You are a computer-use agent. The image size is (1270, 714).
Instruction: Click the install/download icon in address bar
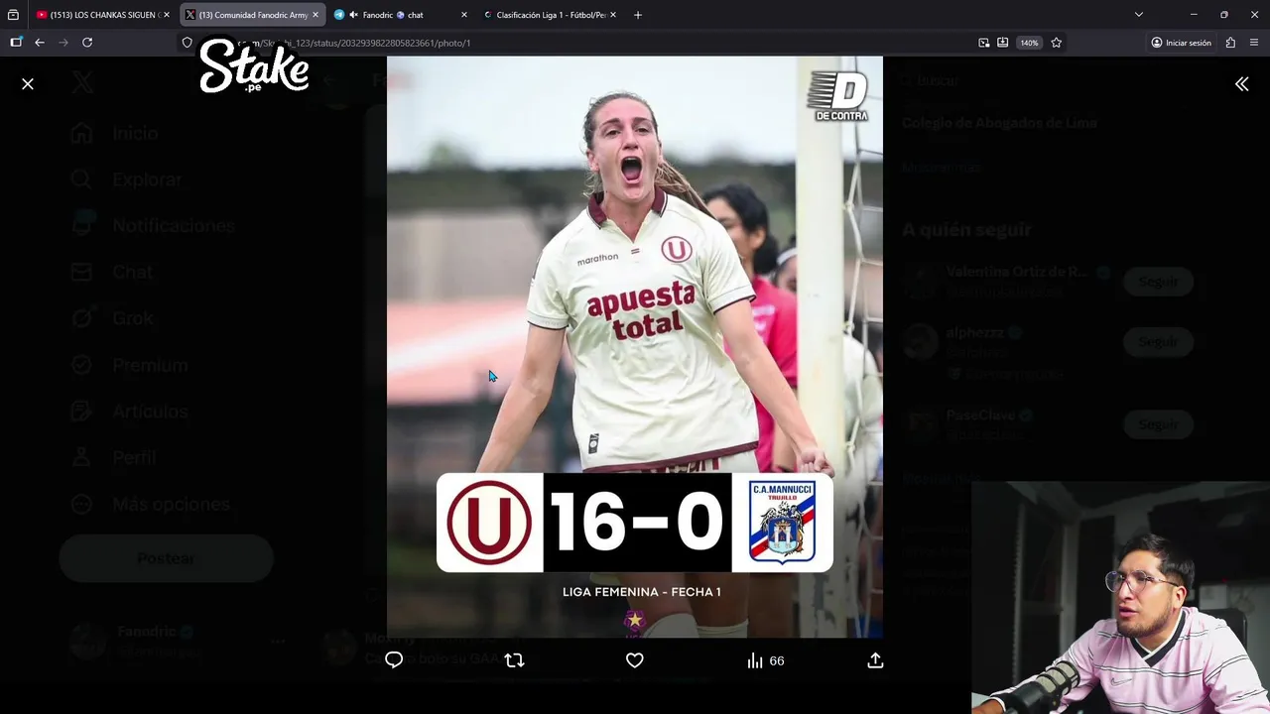point(1003,43)
